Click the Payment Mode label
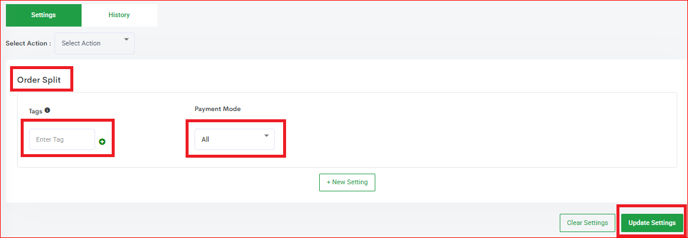688x238 pixels. tap(218, 109)
